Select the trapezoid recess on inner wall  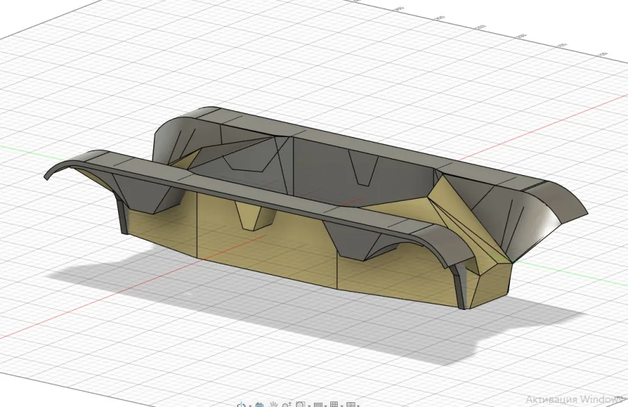tap(364, 168)
